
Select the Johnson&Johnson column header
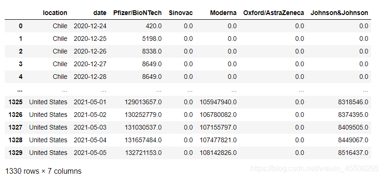coord(339,13)
